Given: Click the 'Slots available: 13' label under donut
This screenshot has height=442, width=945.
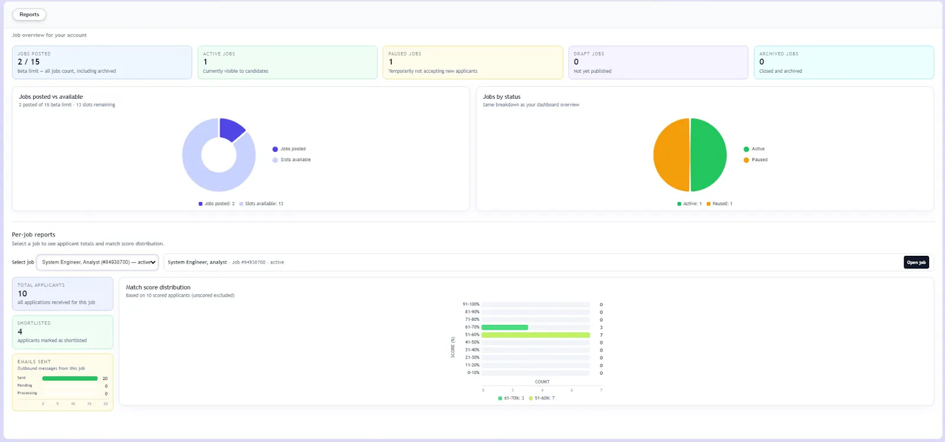Looking at the screenshot, I should (x=261, y=204).
